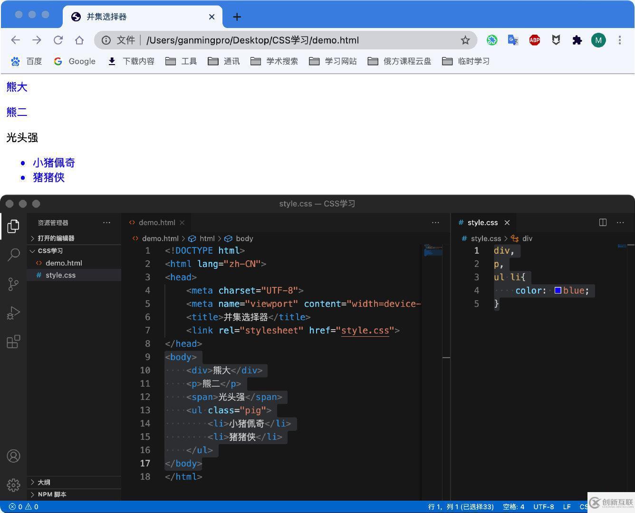
Task: Open 下载内容 bookmark
Action: coord(132,61)
